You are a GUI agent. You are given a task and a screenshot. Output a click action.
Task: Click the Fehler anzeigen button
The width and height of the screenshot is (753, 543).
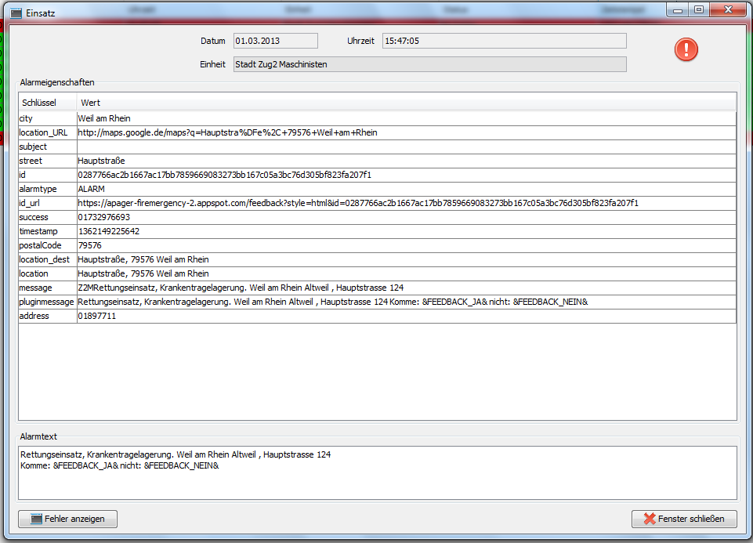coord(67,519)
